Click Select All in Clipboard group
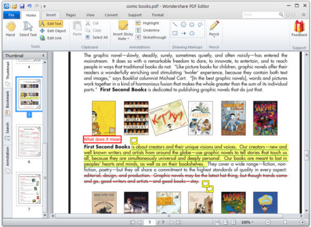The image size is (311, 227). [97, 37]
